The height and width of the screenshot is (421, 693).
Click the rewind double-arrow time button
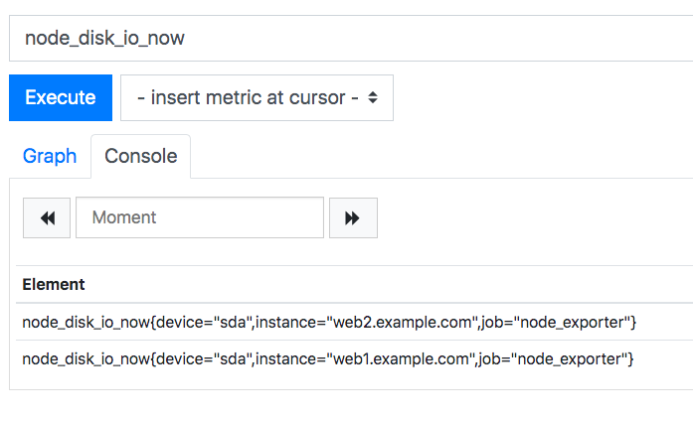click(x=47, y=218)
